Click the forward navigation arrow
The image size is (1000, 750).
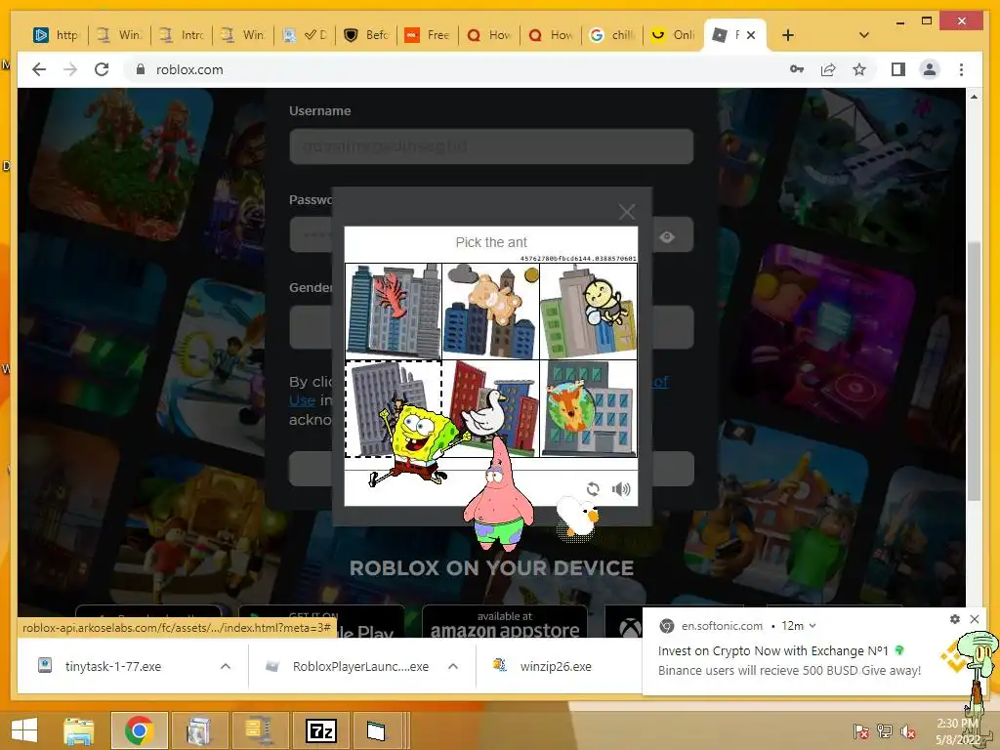coord(70,69)
